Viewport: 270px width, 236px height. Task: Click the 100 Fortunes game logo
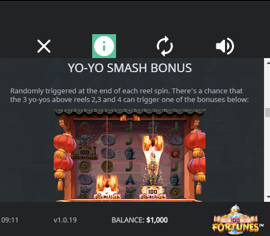[x=237, y=220]
